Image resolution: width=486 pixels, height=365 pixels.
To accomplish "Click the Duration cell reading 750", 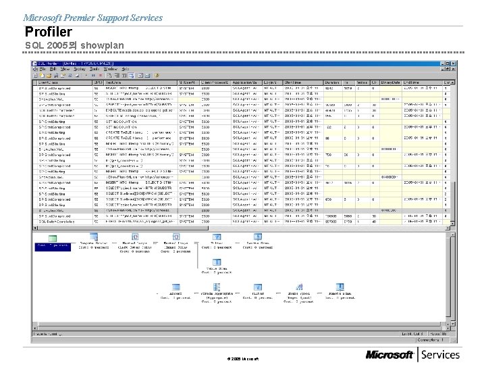I will pyautogui.click(x=333, y=155).
